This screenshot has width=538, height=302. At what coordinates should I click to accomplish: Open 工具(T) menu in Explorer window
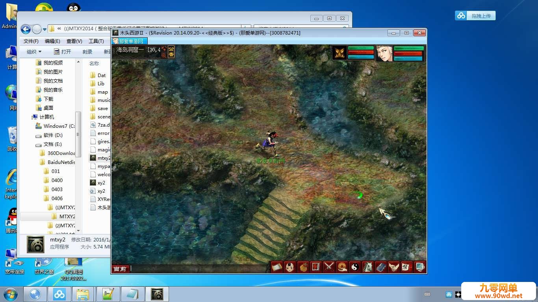coord(96,41)
